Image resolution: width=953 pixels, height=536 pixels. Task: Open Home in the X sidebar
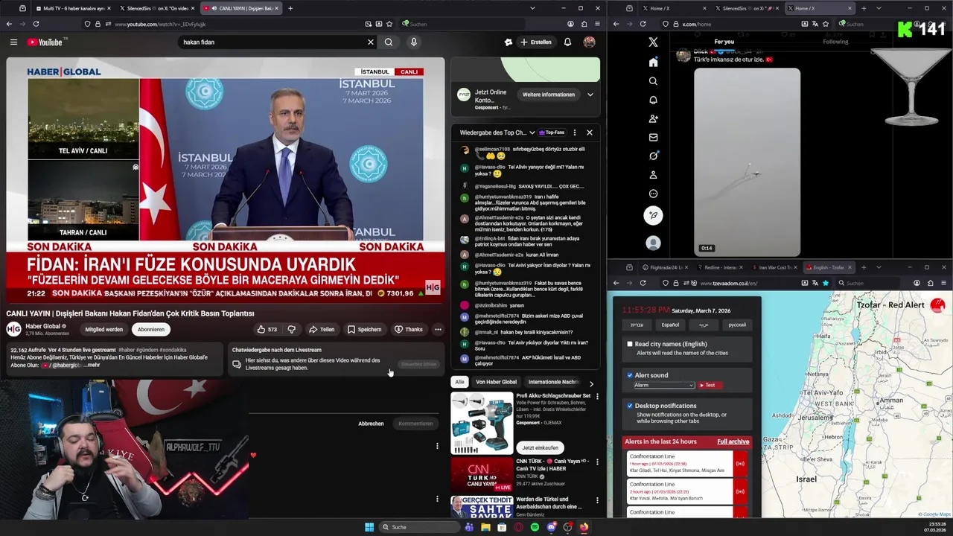[x=653, y=63]
